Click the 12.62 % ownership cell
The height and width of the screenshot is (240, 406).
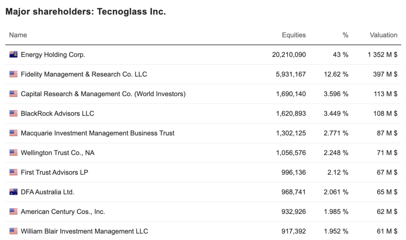point(336,74)
